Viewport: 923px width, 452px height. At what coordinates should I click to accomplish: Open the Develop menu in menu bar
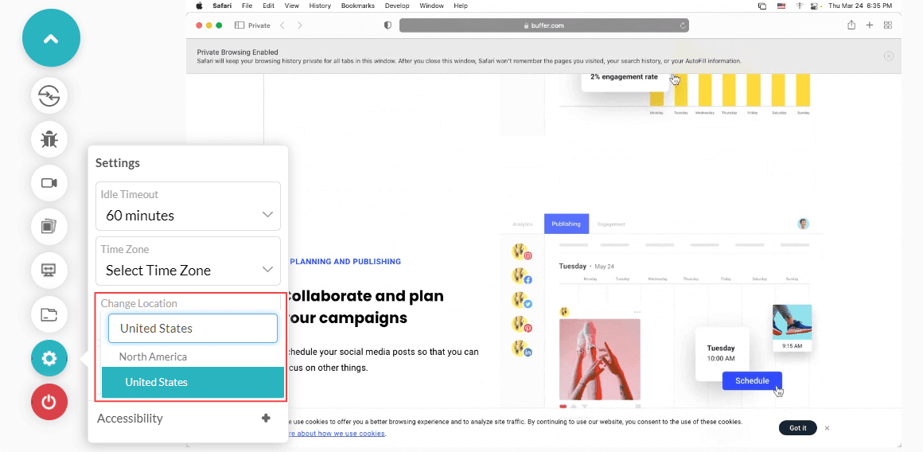398,6
